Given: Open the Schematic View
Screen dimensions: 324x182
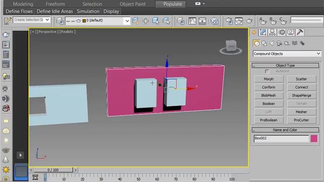Looking at the screenshot, I should coord(202,21).
